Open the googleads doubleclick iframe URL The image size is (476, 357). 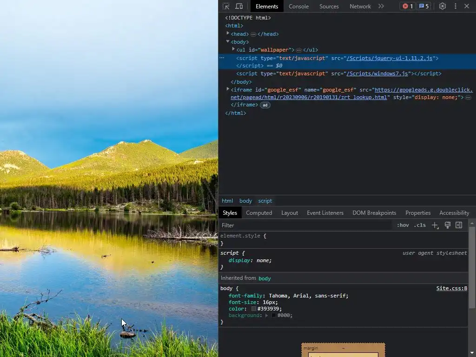pyautogui.click(x=351, y=93)
